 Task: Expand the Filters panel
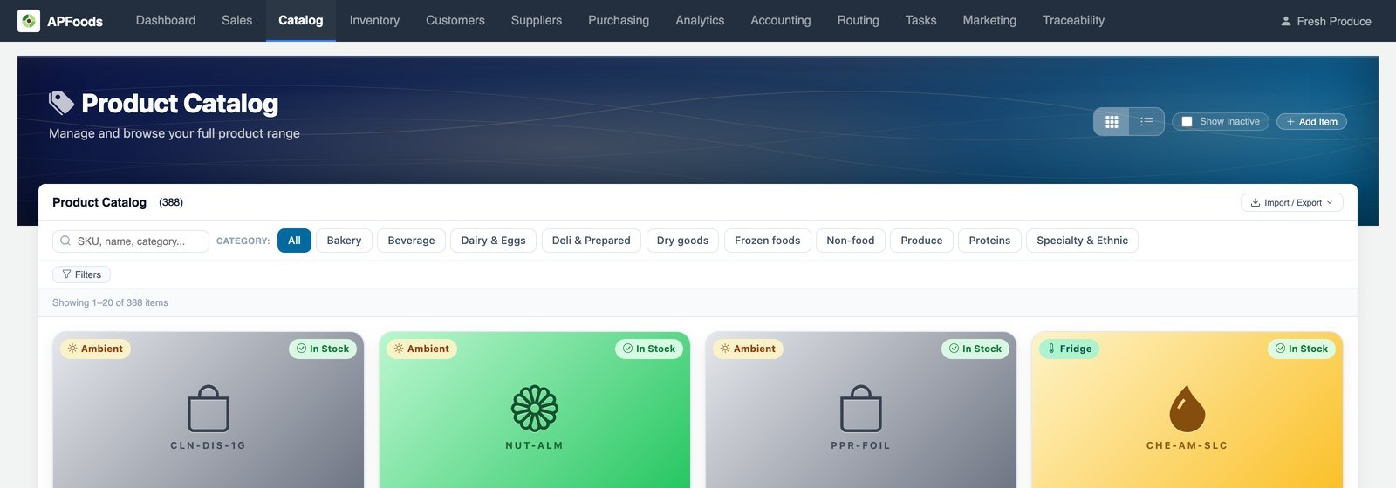click(x=81, y=274)
